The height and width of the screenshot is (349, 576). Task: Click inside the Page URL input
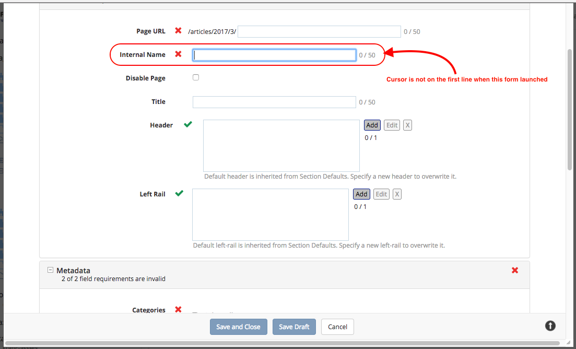click(319, 31)
